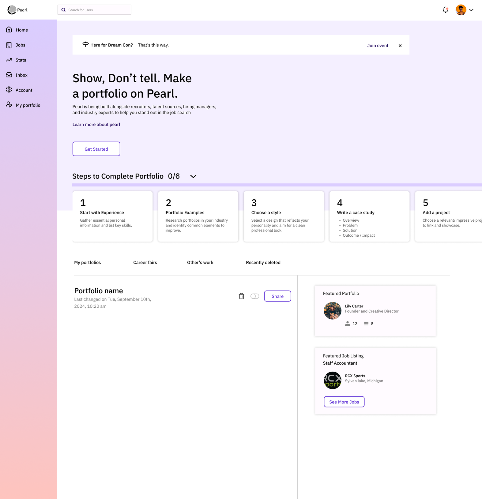
Task: Switch to My portfolios tab
Action: [88, 263]
